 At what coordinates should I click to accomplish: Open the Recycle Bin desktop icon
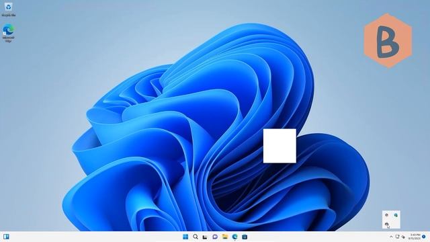pyautogui.click(x=9, y=9)
